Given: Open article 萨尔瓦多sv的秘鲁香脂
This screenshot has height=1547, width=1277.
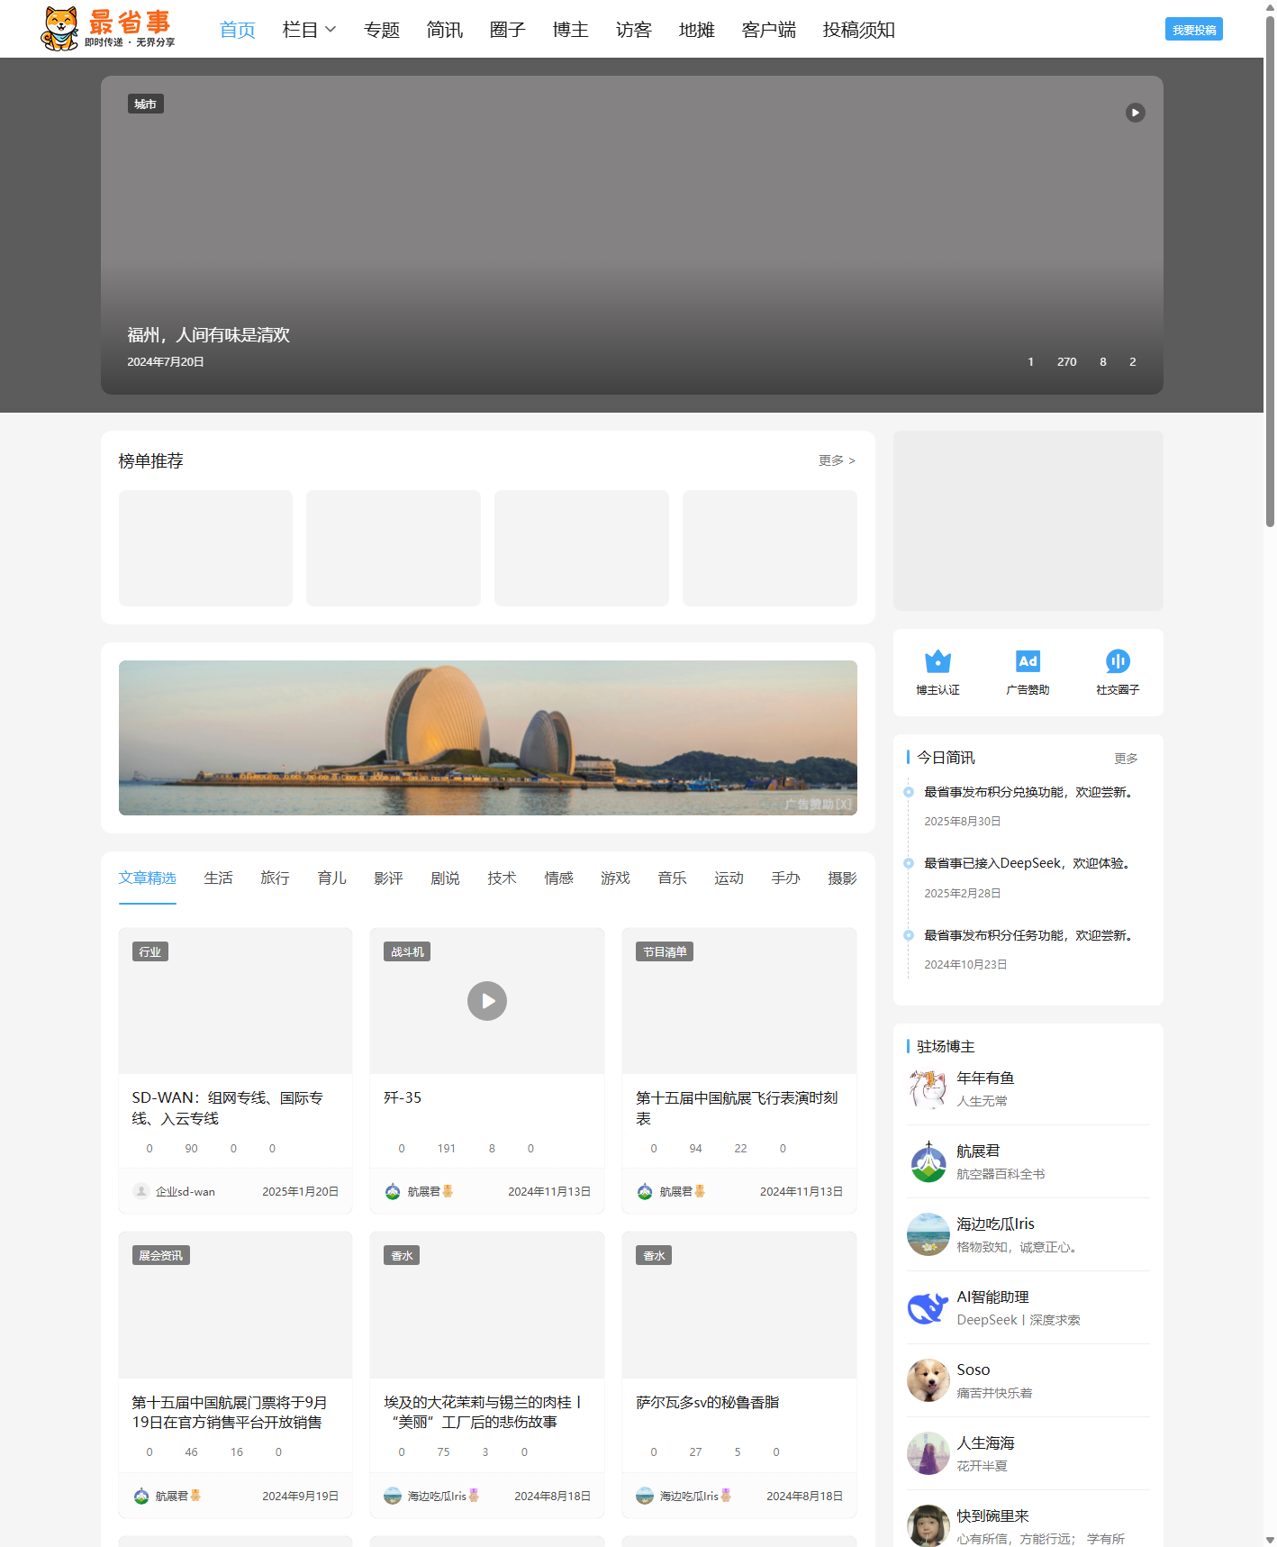Looking at the screenshot, I should click(x=707, y=1402).
